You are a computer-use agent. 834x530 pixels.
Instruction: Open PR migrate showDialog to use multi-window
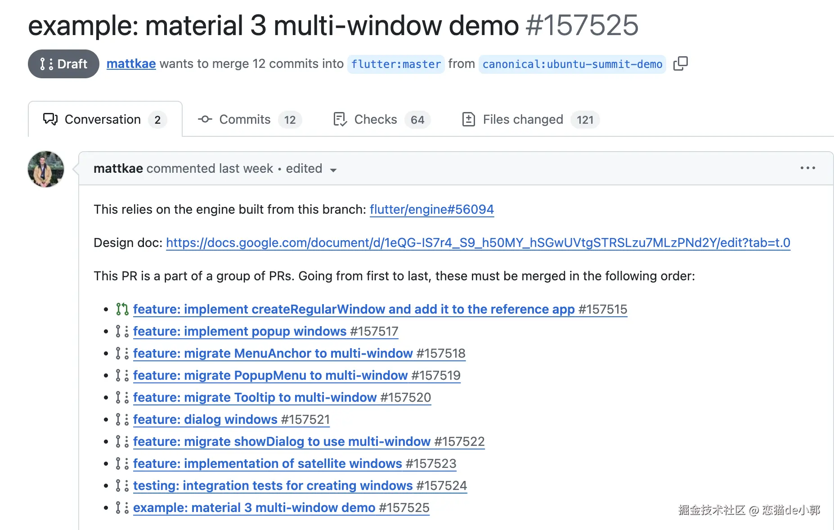click(309, 441)
